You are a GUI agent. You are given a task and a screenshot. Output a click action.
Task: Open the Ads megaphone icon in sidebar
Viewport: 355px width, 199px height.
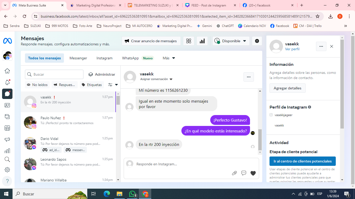(x=7, y=140)
